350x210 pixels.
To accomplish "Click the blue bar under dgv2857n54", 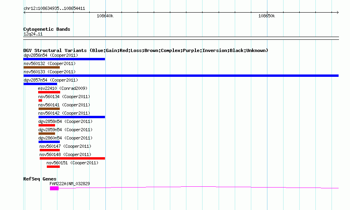I will (40, 84).
